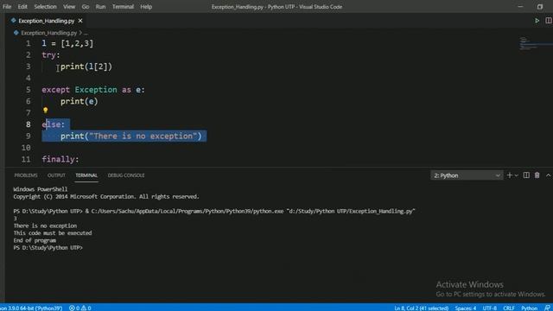Click line number 5 in the gutter
This screenshot has height=311, width=553.
pyautogui.click(x=28, y=90)
